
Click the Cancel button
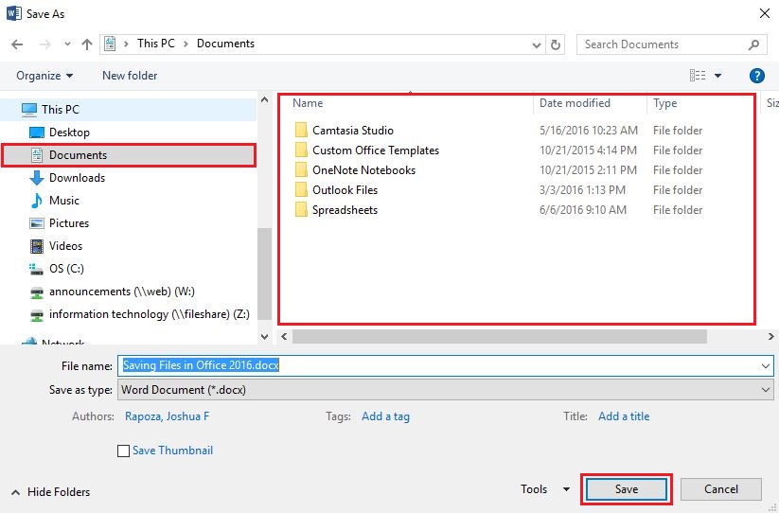click(x=721, y=489)
